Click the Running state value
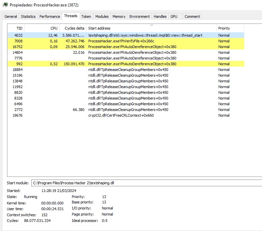 tap(31, 197)
